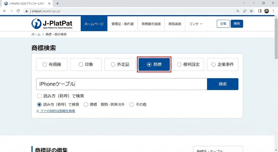Open the Chrome three-dot menu
Image resolution: width=278 pixels, height=152 pixels.
click(273, 11)
